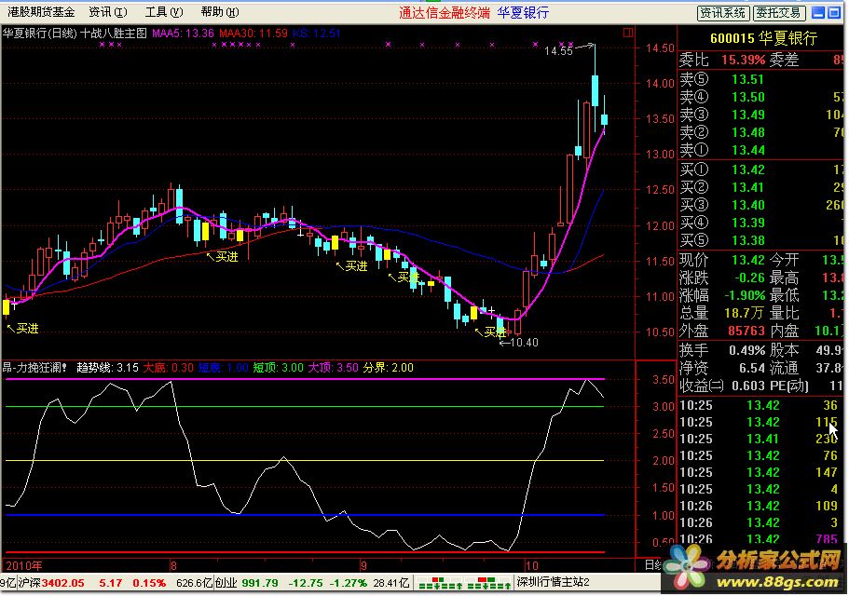Click the 外盘 85763 quote field
849x596 pixels.
pyautogui.click(x=722, y=331)
